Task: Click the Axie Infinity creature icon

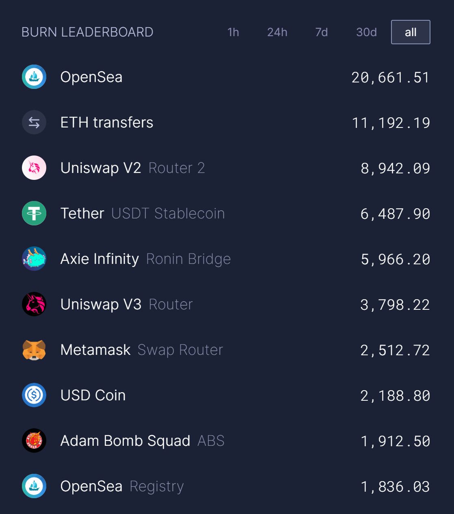Action: [34, 259]
